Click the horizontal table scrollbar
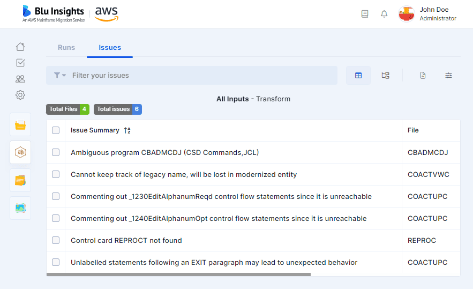This screenshot has width=473, height=289. pyautogui.click(x=178, y=275)
